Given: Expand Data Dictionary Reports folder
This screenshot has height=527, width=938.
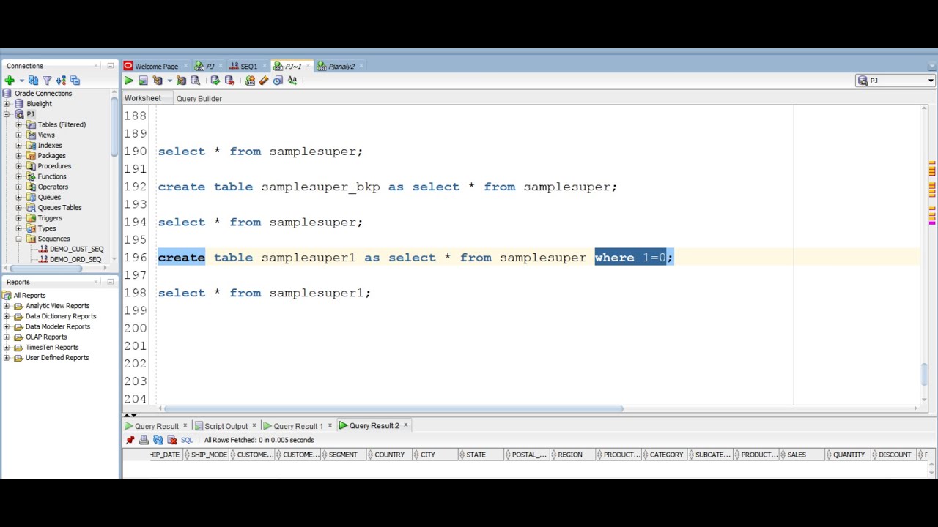Looking at the screenshot, I should coord(7,316).
